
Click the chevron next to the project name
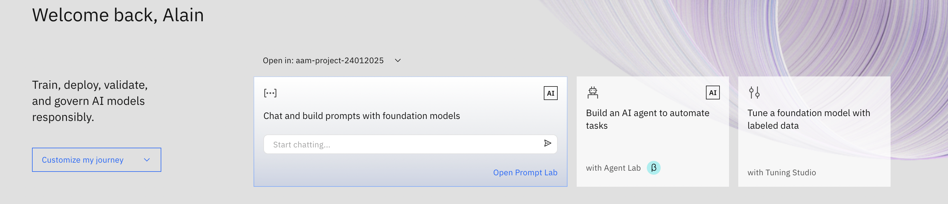point(398,60)
